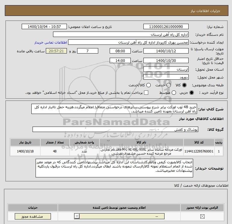Viewport: 232px width, 224px height.
Task: Click the تاریخ نیاز column header
Action: 25,142
